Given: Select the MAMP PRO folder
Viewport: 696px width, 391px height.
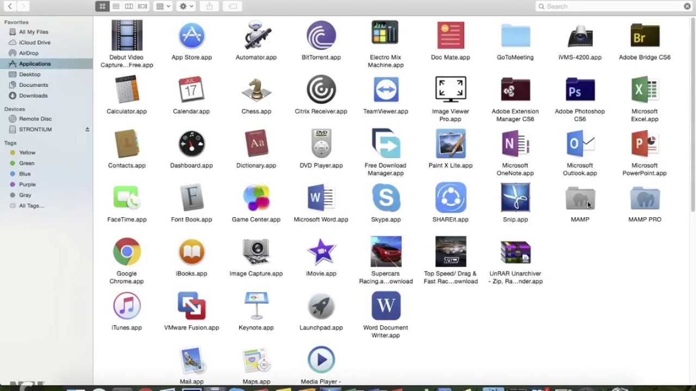Looking at the screenshot, I should [x=644, y=198].
